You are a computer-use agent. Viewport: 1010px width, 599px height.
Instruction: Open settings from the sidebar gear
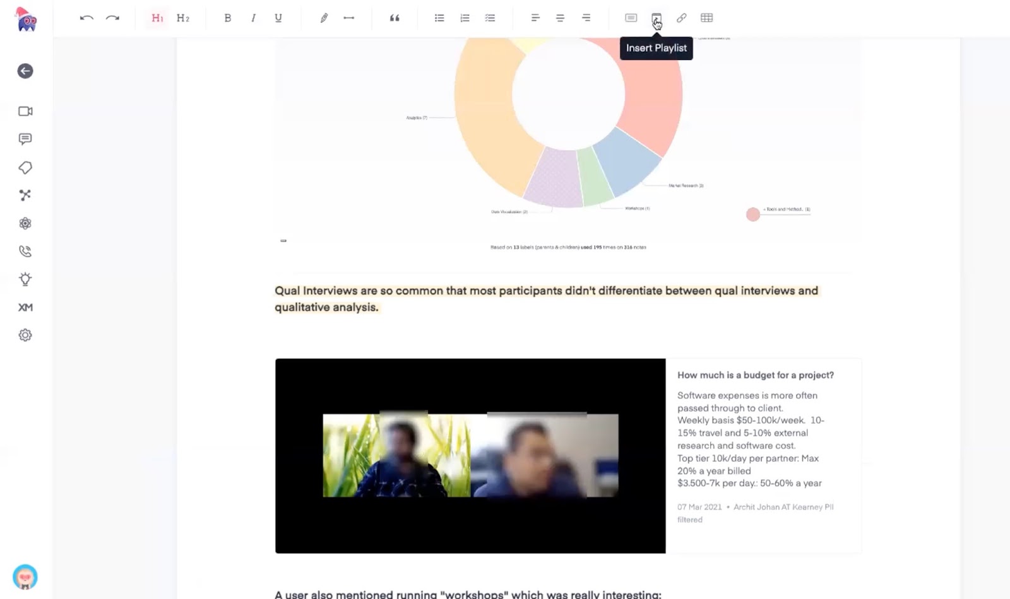click(25, 335)
